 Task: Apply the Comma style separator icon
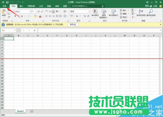point(80,16)
